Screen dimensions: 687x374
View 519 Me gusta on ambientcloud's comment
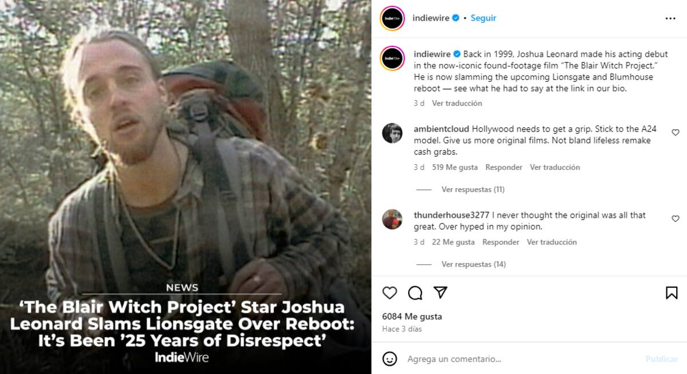455,168
